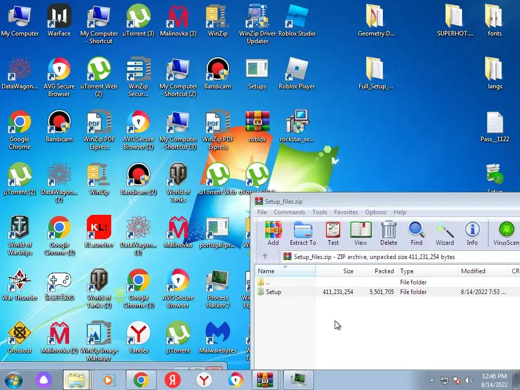Image resolution: width=520 pixels, height=390 pixels.
Task: Click the Extract To toolbar icon
Action: pyautogui.click(x=303, y=234)
